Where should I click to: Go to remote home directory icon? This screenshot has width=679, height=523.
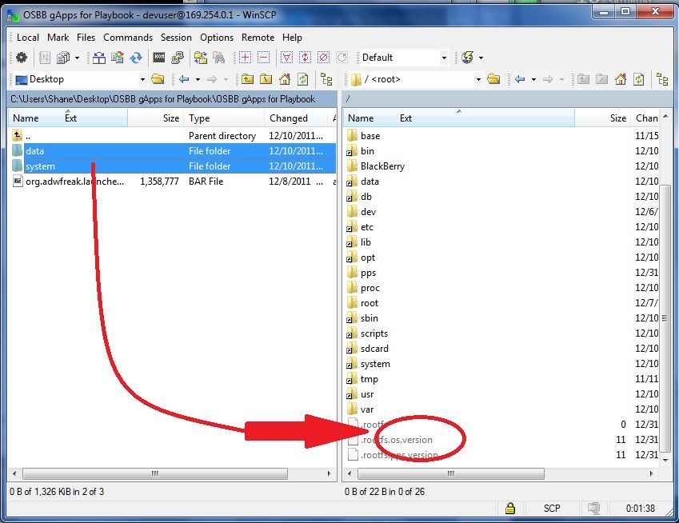(620, 79)
